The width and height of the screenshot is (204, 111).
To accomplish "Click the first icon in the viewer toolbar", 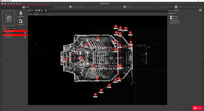I will pyautogui.click(x=29, y=11).
